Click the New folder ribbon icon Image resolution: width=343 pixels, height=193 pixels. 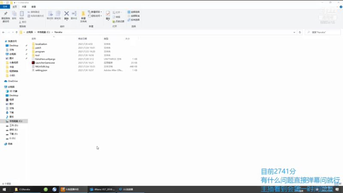point(83,17)
